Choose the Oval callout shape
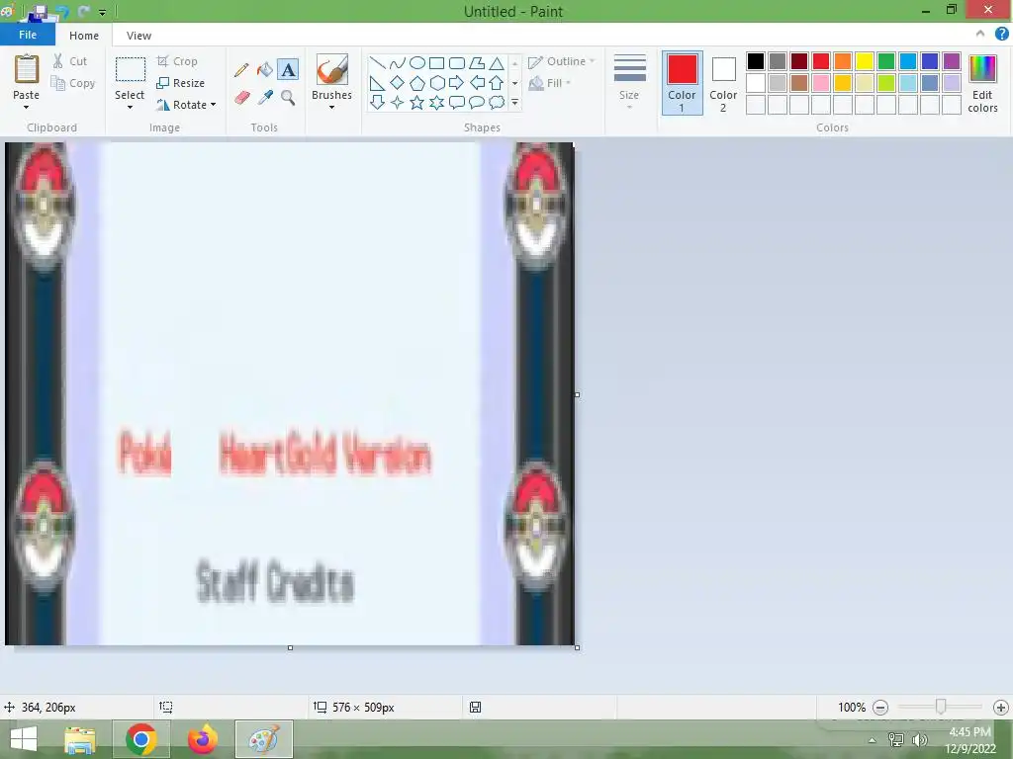1013x759 pixels. pos(476,102)
